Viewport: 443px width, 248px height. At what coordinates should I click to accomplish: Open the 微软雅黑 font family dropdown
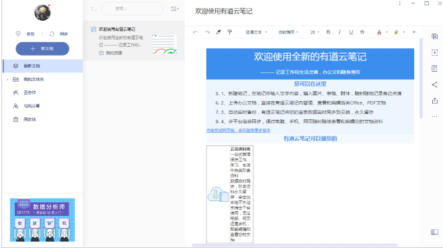point(288,32)
